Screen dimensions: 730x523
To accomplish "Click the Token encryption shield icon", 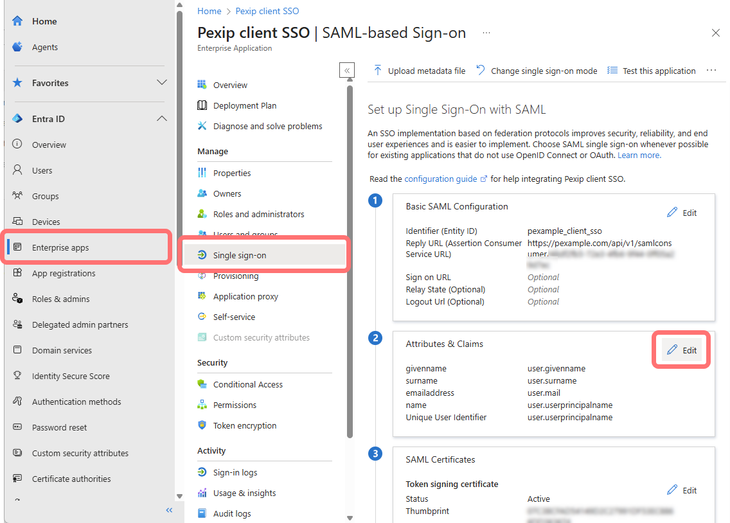I will tap(202, 425).
